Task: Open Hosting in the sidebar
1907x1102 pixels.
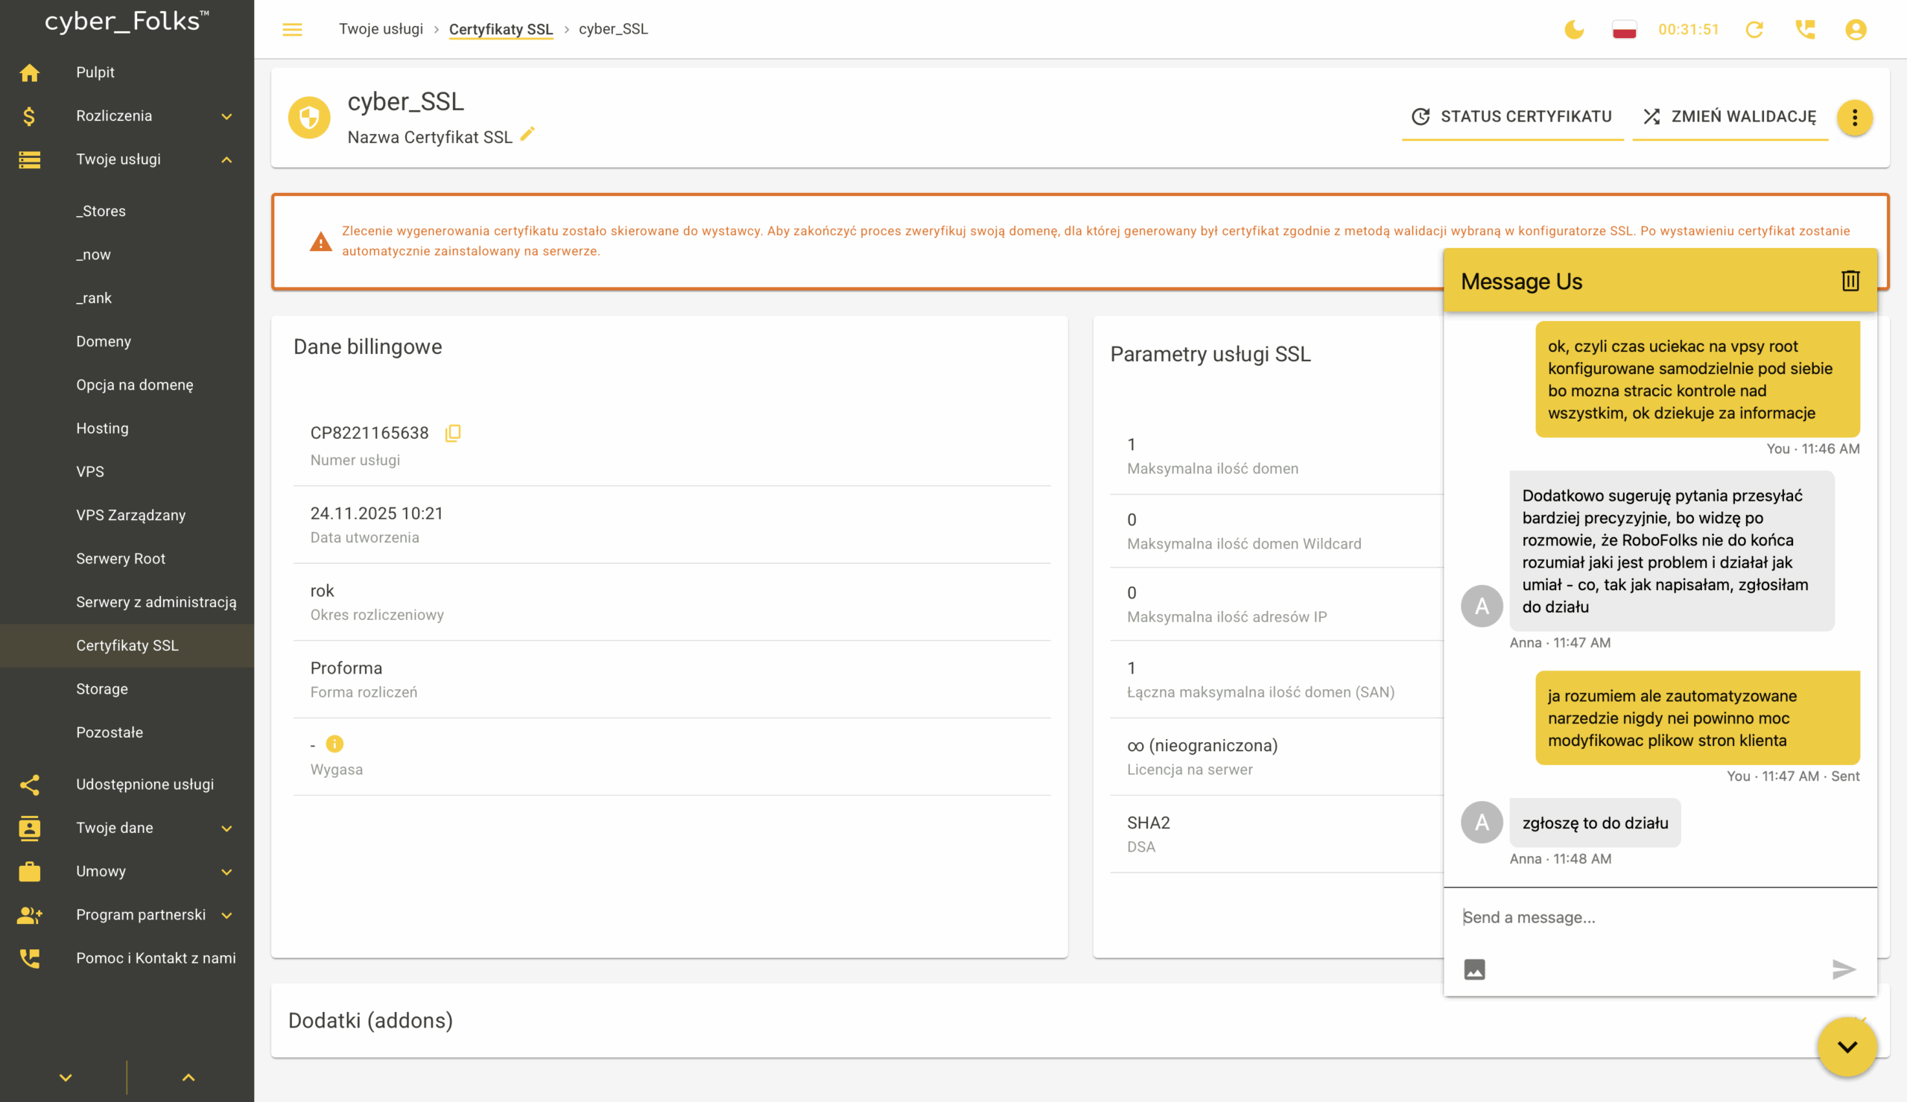Action: [102, 428]
